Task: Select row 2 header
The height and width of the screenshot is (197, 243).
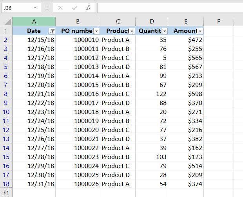Action: [x=6, y=40]
